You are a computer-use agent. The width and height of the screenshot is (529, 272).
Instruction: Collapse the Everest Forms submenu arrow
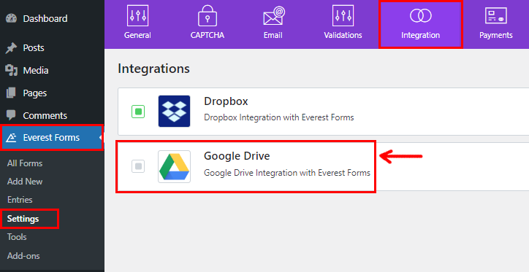pyautogui.click(x=101, y=137)
